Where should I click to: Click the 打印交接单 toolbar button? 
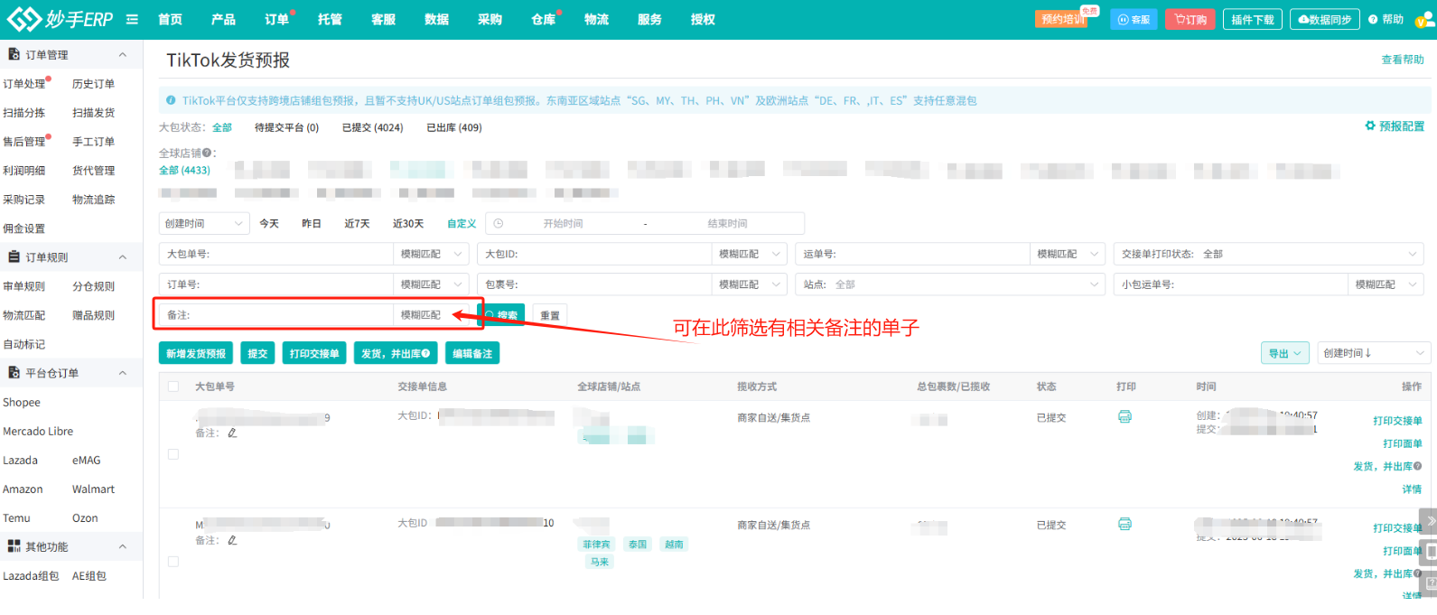click(x=314, y=353)
